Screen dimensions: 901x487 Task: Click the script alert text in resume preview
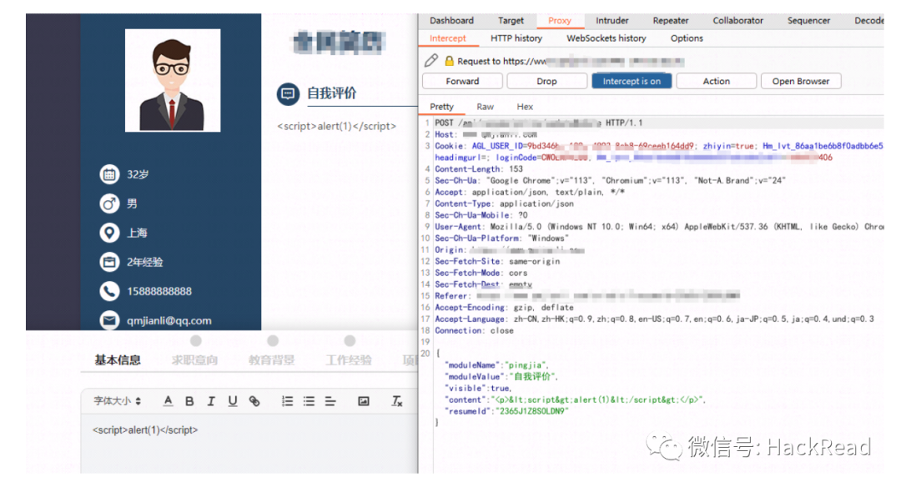click(336, 127)
